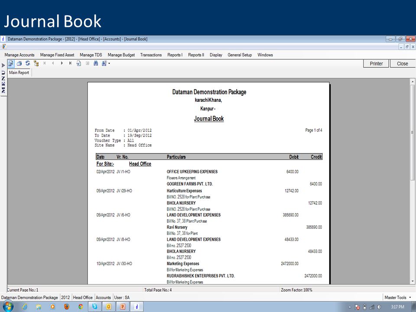
Task: Click Marketing Expenses entry
Action: click(x=183, y=263)
